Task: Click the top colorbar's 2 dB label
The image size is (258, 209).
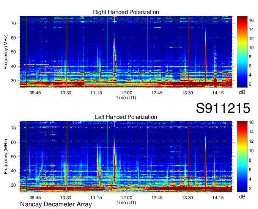Action: tap(250, 84)
